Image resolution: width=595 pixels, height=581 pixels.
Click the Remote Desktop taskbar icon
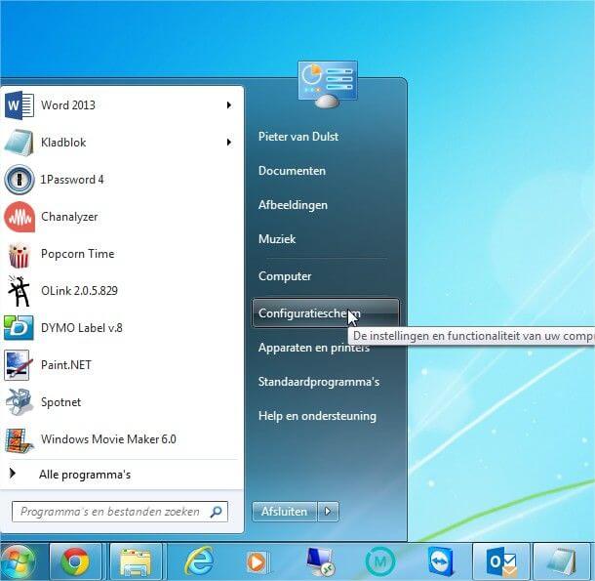point(320,561)
